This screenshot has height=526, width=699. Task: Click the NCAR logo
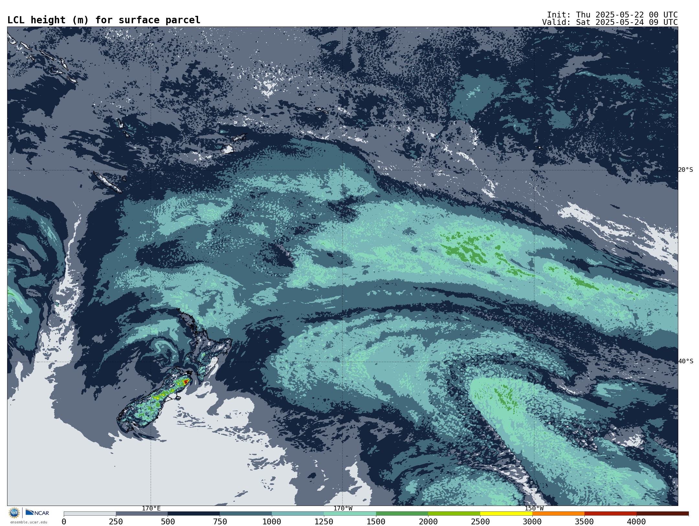click(37, 513)
